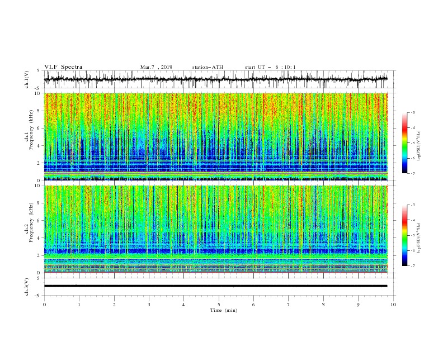The height and width of the screenshot is (342, 443).
Task: Click the '-7' label on ch.2 colorbar
Action: [x=412, y=266]
